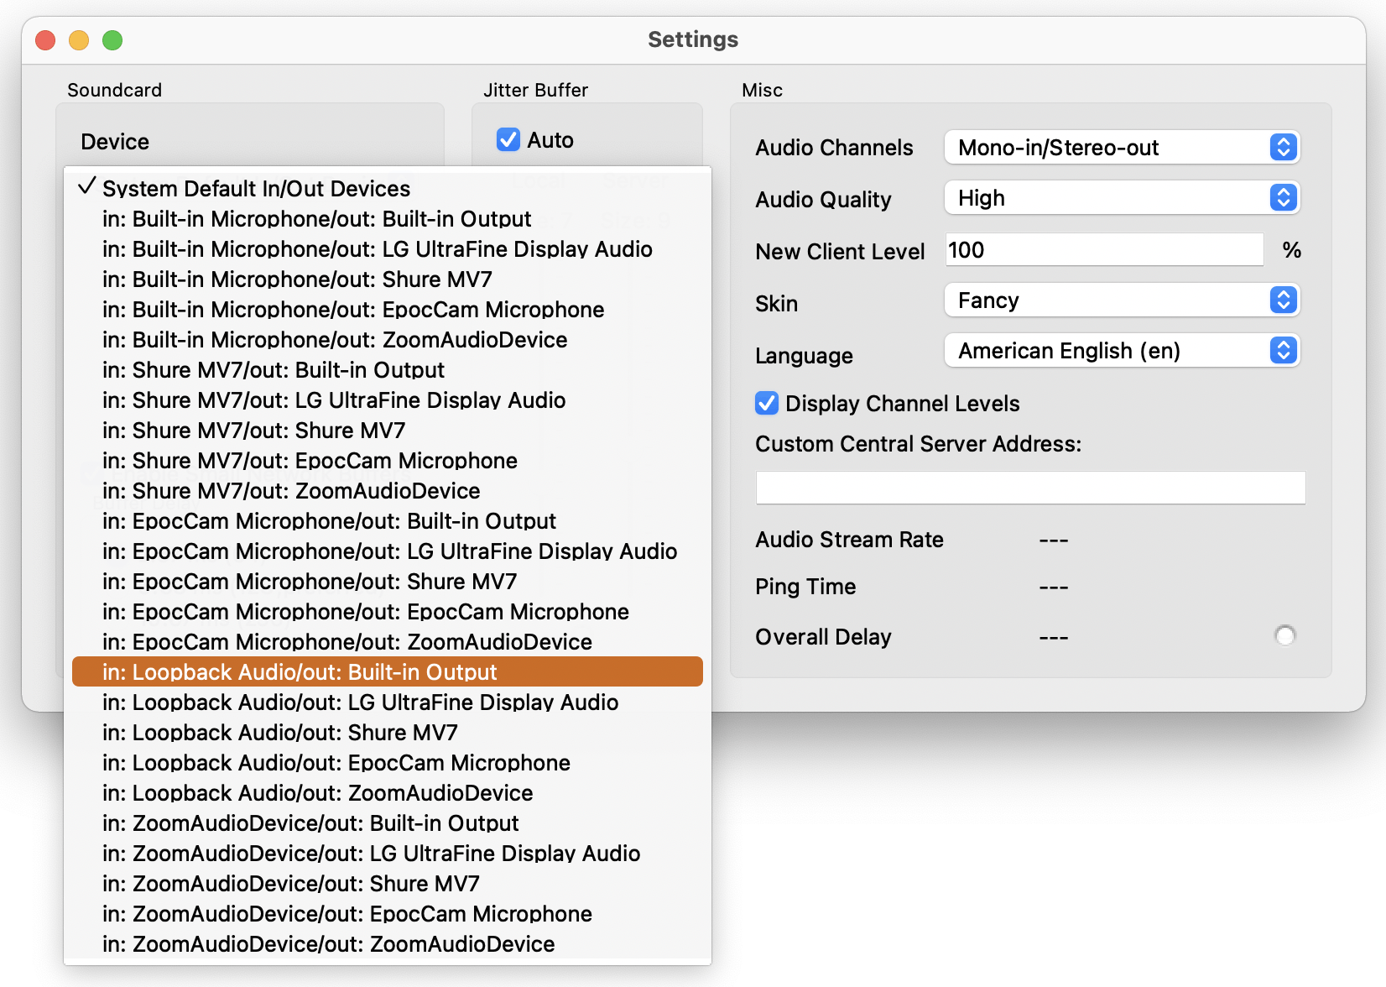Close the Settings window with red button
The height and width of the screenshot is (987, 1386).
45,40
